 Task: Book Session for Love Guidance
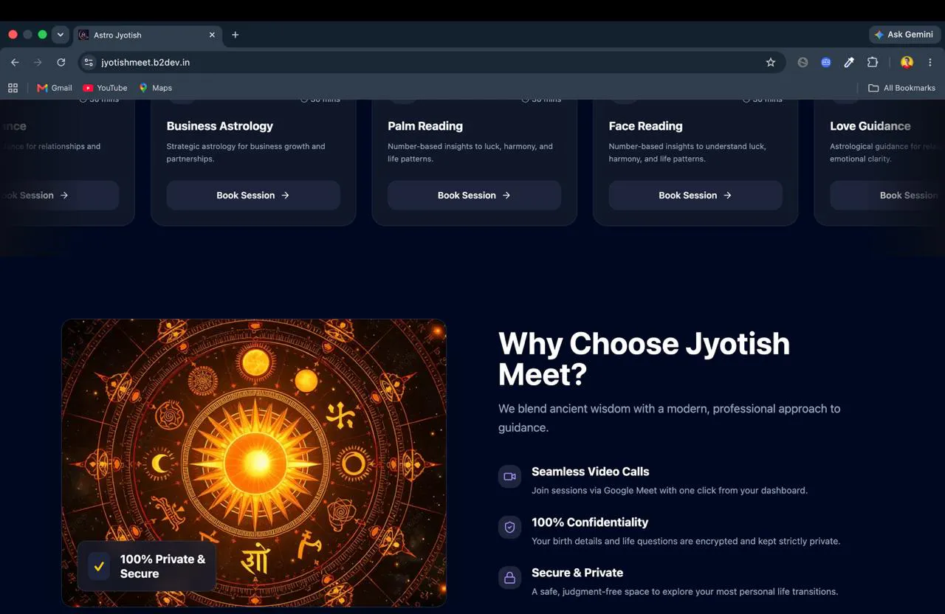pos(887,196)
